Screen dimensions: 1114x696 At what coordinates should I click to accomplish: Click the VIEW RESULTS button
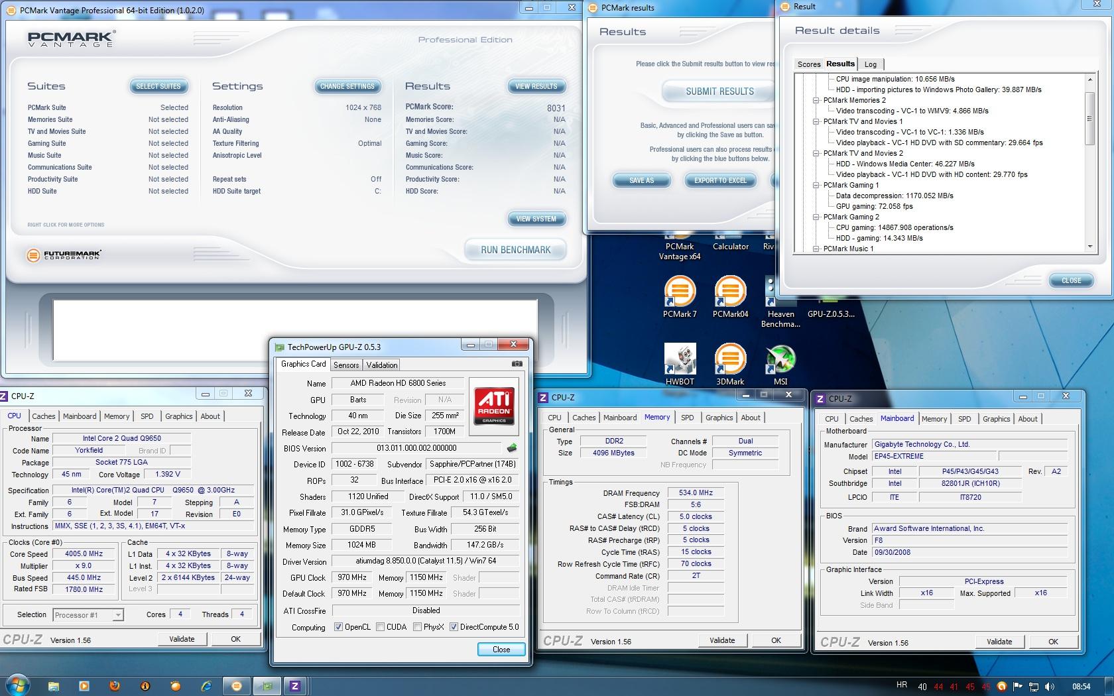click(x=536, y=86)
